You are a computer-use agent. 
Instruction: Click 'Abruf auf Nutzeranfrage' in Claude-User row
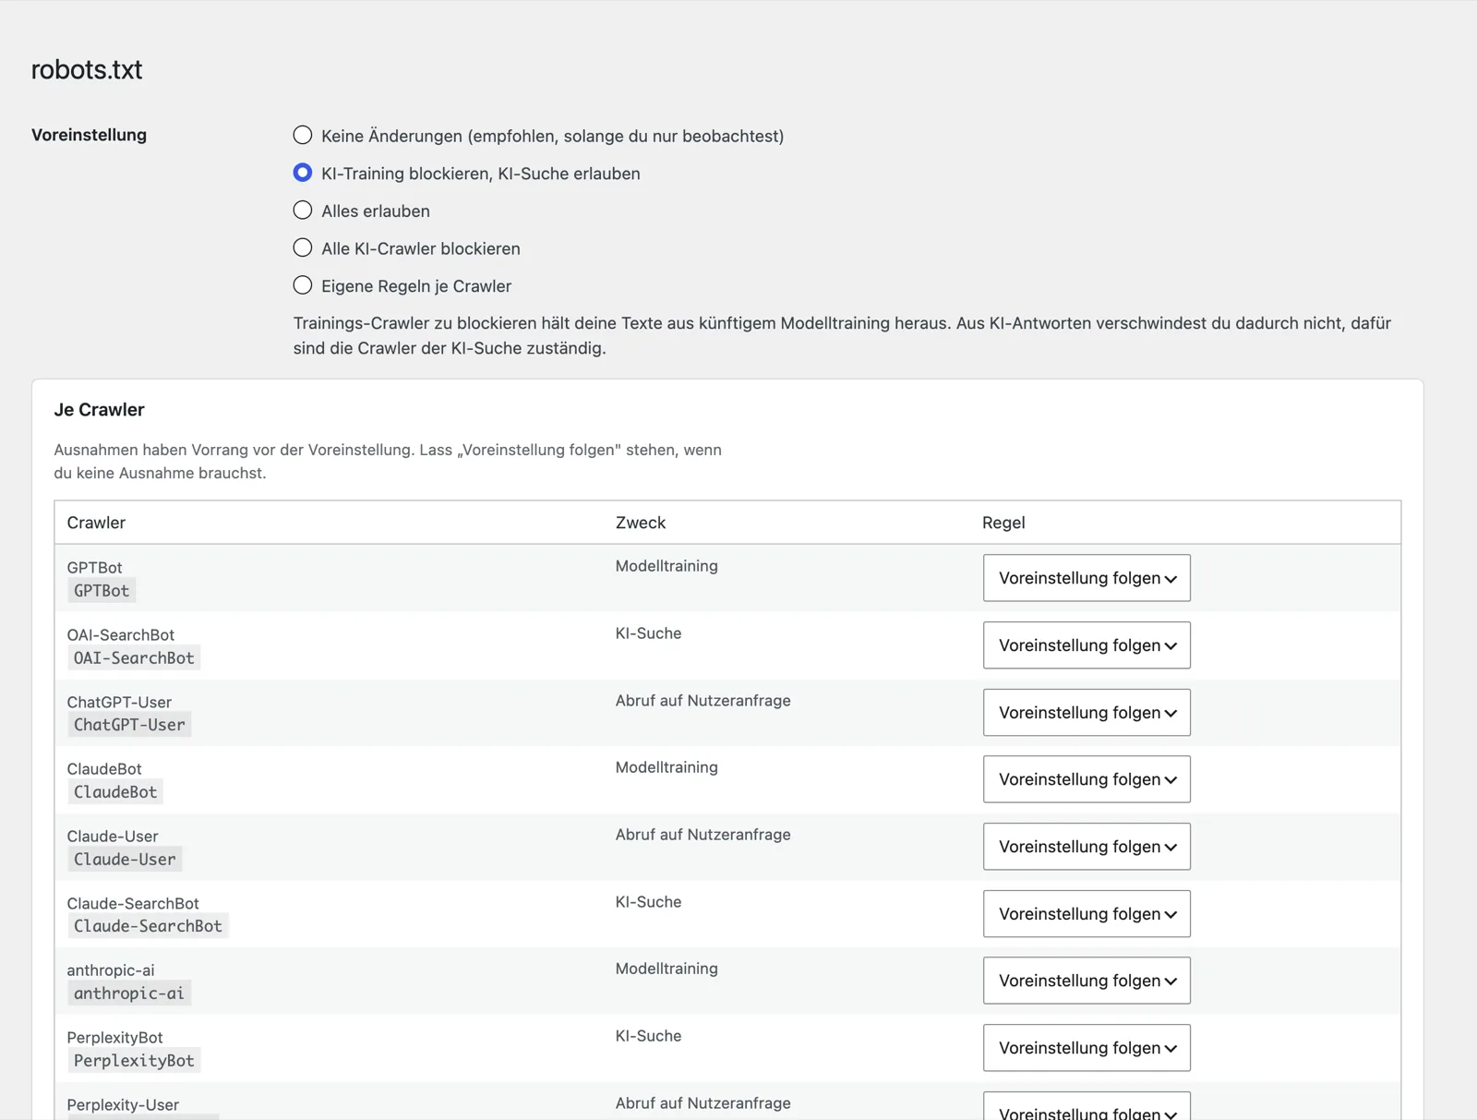pos(703,835)
